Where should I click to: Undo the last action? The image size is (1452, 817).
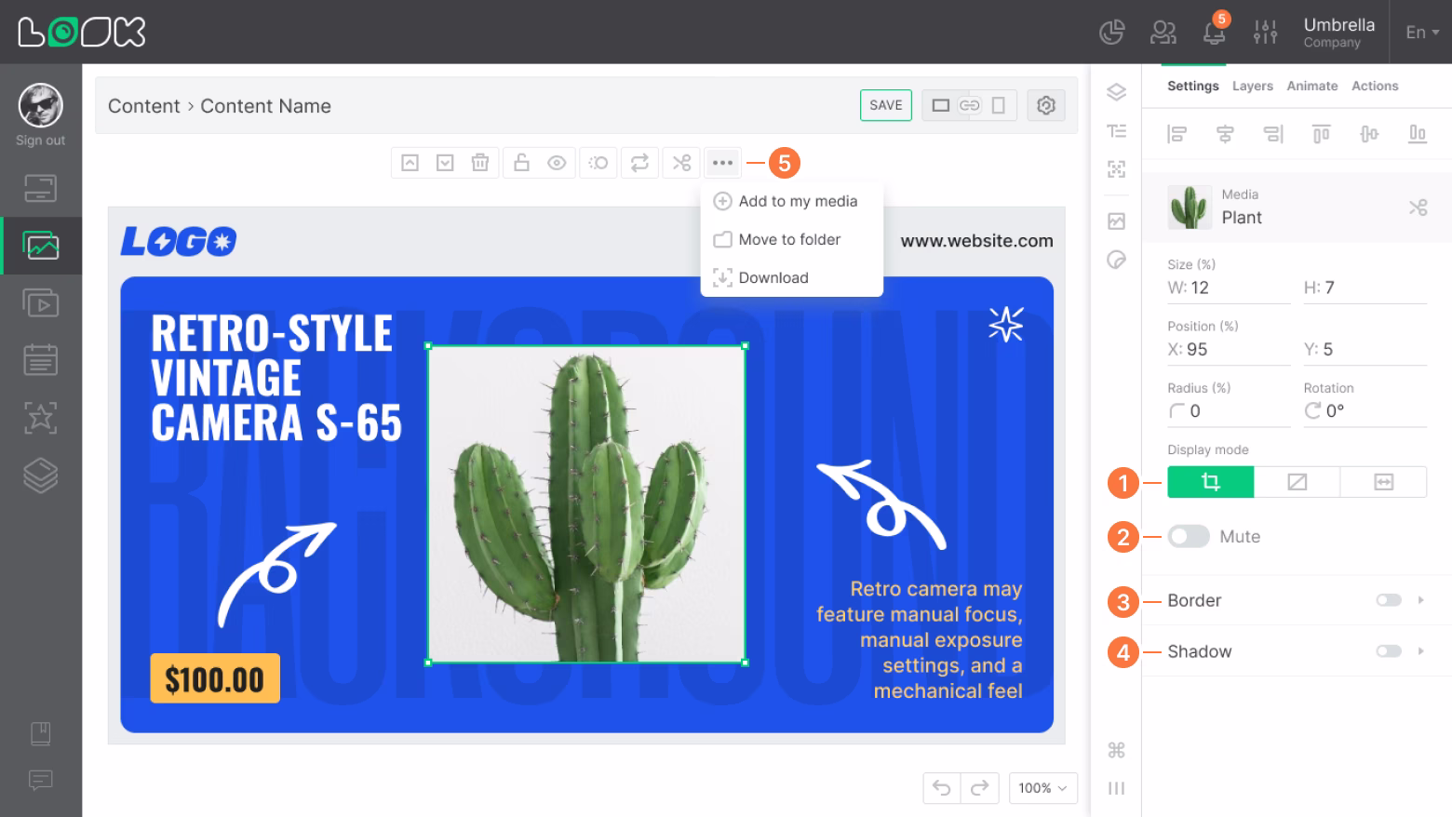pos(942,788)
